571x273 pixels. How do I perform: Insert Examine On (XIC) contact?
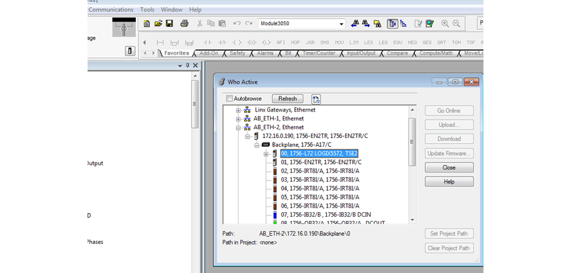(x=207, y=42)
